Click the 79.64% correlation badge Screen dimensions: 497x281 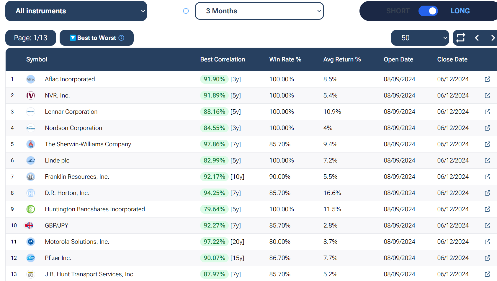pos(214,209)
